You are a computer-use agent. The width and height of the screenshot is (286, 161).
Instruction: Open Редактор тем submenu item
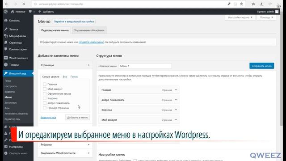pyautogui.click(x=13, y=119)
